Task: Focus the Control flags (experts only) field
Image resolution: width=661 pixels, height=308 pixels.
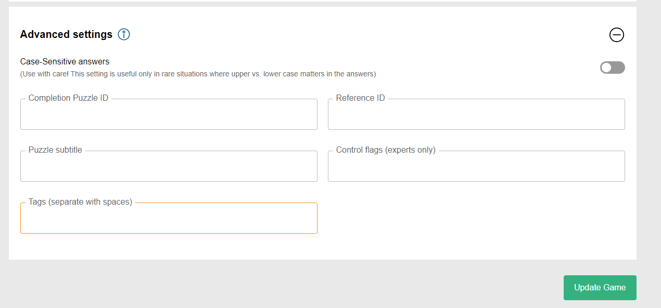Action: pyautogui.click(x=476, y=166)
